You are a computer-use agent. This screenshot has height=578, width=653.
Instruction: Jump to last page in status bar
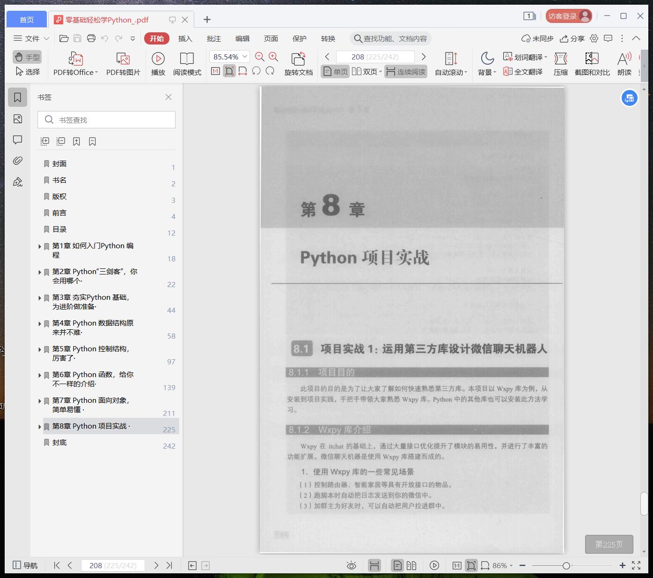[x=169, y=565]
